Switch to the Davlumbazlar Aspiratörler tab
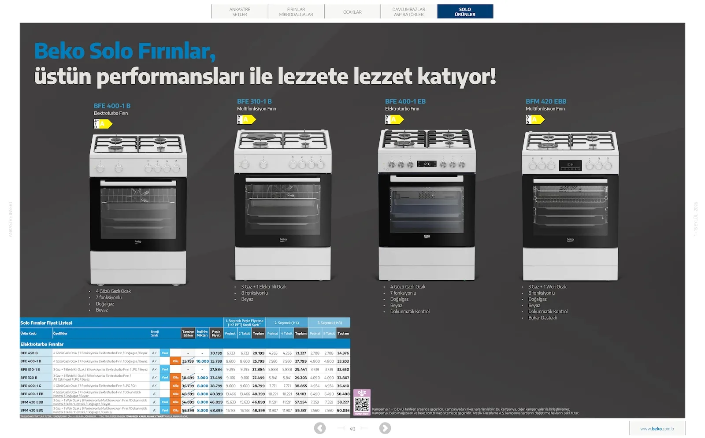 (x=409, y=12)
